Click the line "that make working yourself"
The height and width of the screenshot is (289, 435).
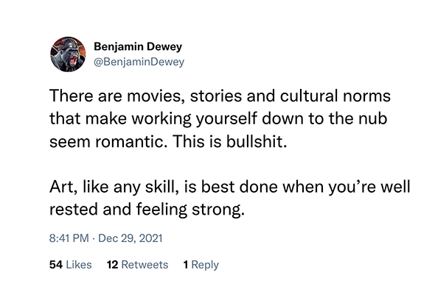click(x=218, y=118)
